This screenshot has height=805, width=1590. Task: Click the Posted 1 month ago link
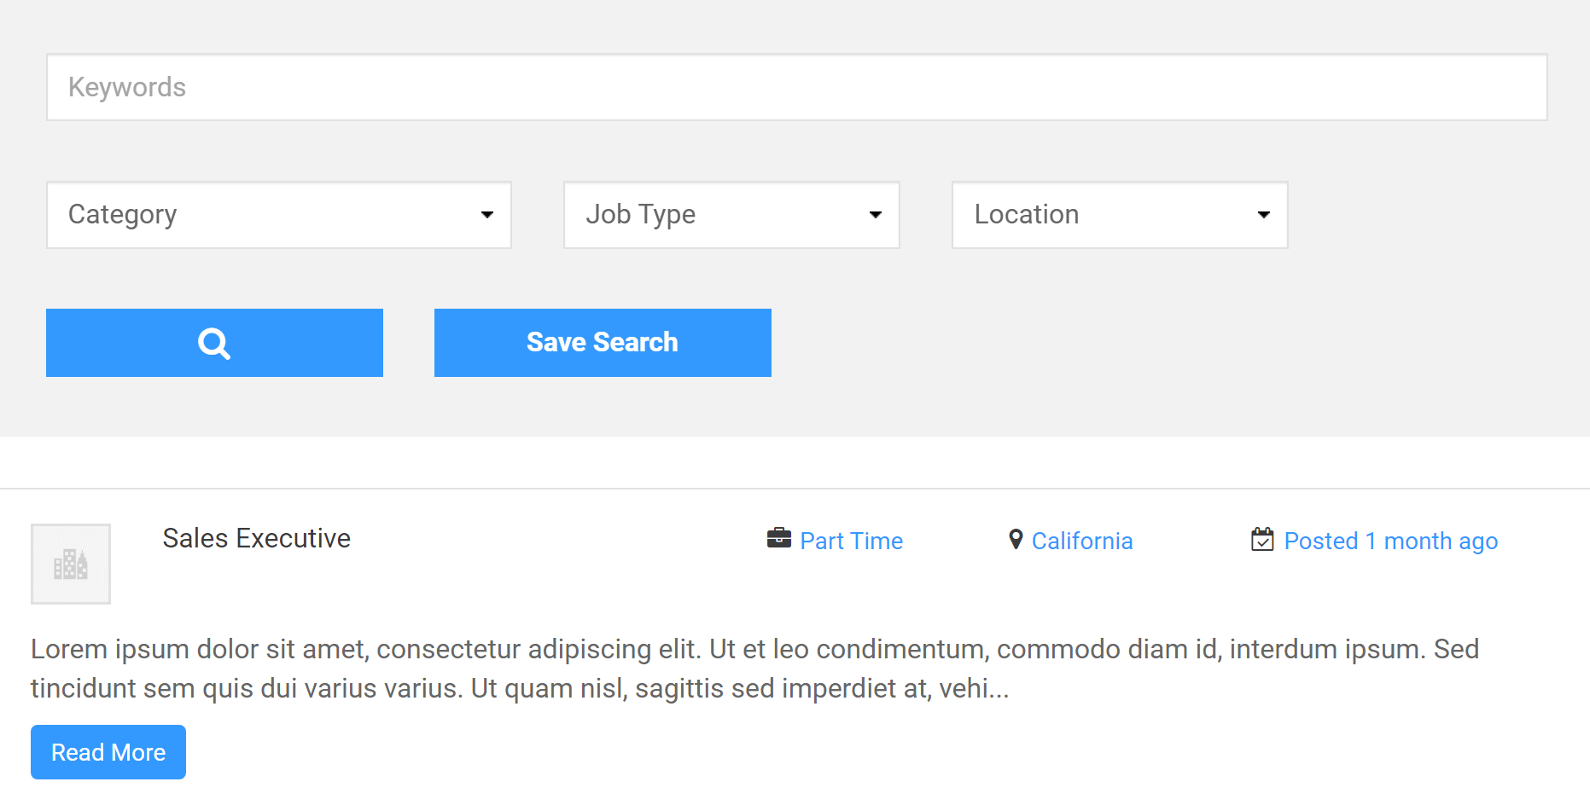pyautogui.click(x=1390, y=540)
